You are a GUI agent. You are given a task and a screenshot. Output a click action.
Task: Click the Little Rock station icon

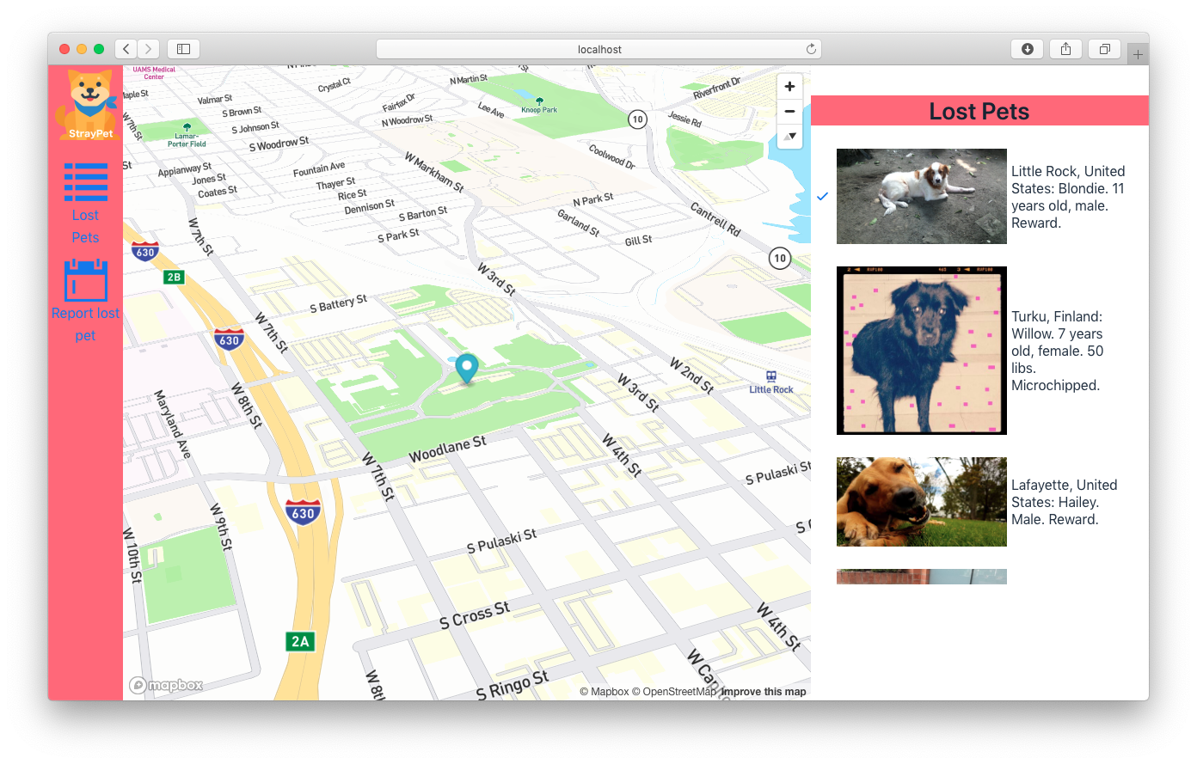coord(771,376)
